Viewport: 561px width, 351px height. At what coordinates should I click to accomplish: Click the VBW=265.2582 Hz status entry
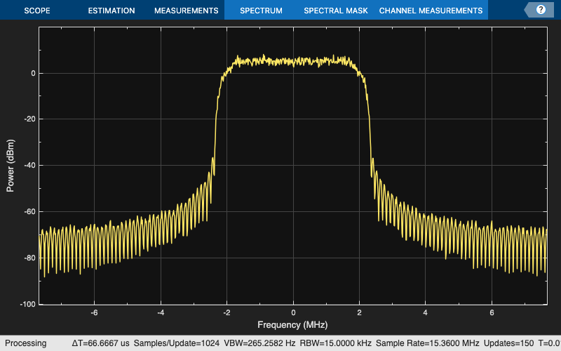[259, 343]
